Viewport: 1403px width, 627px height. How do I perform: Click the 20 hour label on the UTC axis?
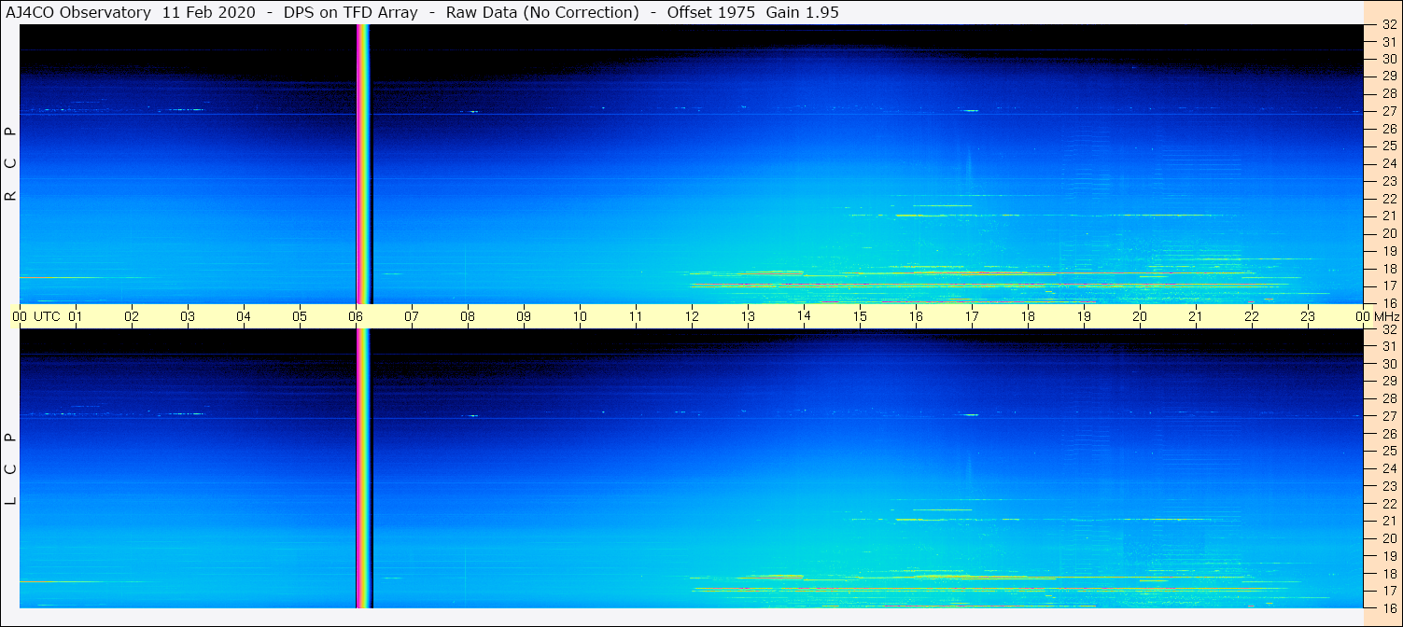point(1140,316)
